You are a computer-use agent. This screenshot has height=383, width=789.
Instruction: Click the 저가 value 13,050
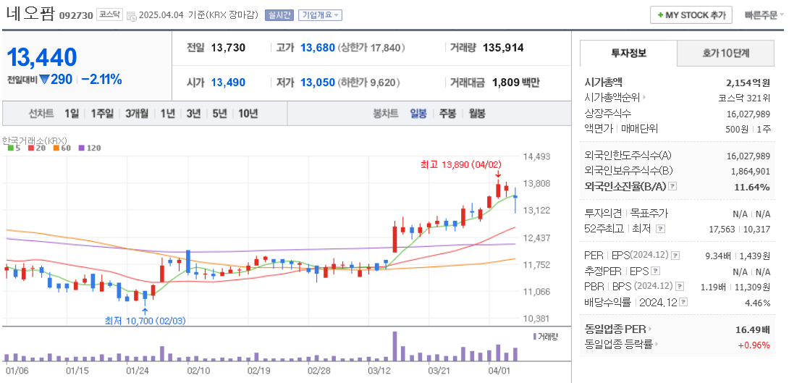tap(318, 83)
